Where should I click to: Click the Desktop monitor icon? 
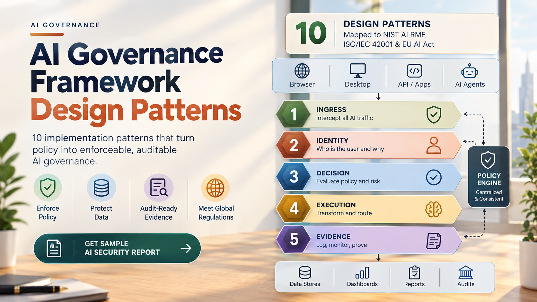[357, 71]
